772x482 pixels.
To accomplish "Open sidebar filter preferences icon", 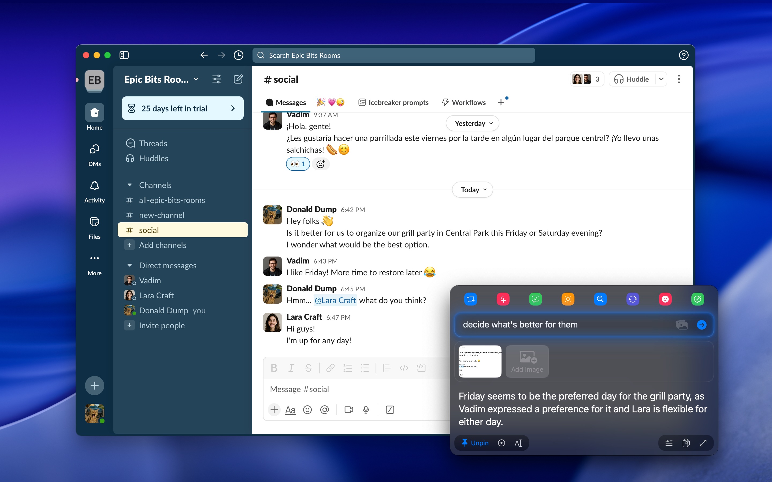I will [x=217, y=79].
